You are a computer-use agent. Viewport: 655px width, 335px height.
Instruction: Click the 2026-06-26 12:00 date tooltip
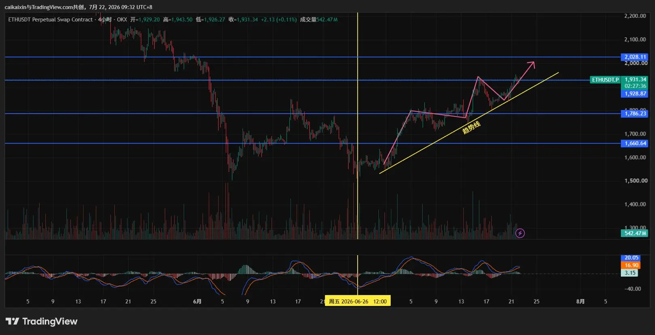click(x=358, y=301)
